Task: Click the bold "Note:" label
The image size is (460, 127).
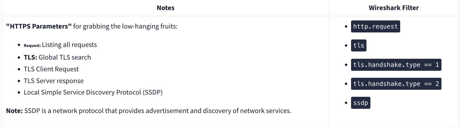Action: [x=14, y=111]
